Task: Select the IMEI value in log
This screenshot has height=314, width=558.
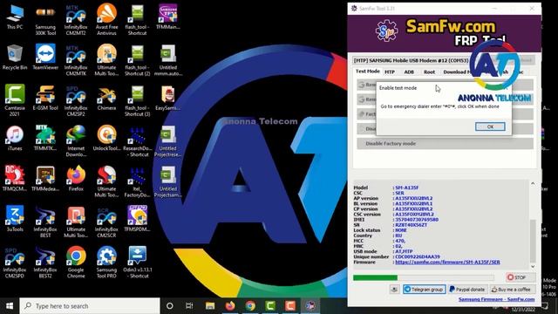Action: (417, 220)
